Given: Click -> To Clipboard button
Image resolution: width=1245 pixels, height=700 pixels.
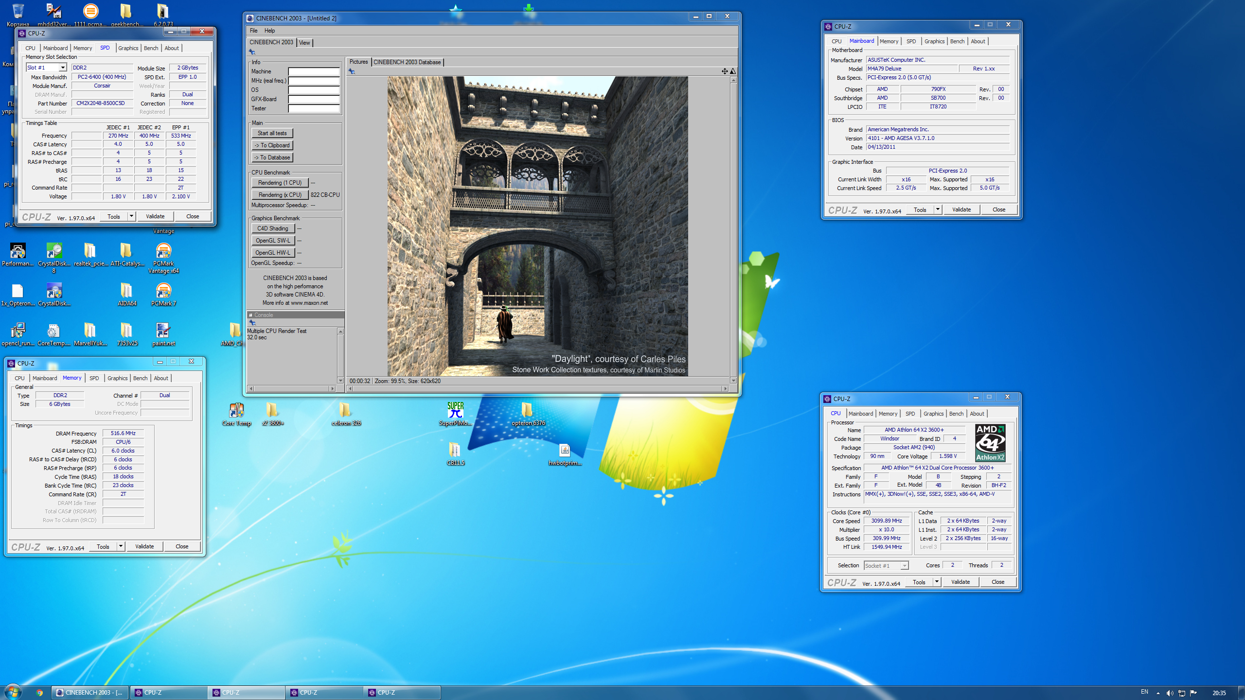Looking at the screenshot, I should point(272,145).
